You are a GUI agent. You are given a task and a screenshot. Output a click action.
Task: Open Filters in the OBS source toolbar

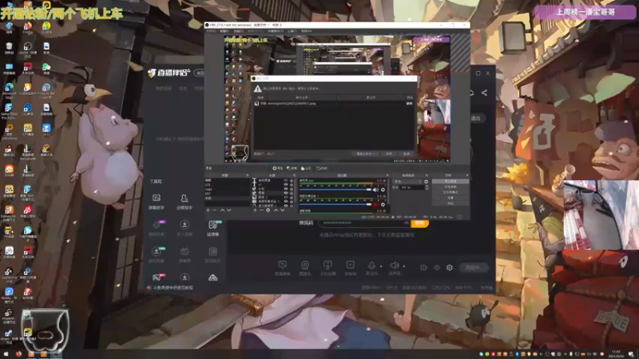292,168
